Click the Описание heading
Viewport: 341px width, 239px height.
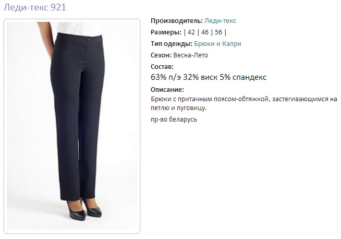point(167,89)
